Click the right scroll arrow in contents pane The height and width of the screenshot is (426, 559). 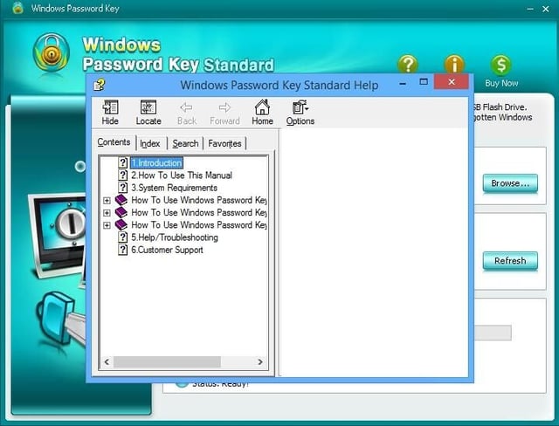point(260,362)
